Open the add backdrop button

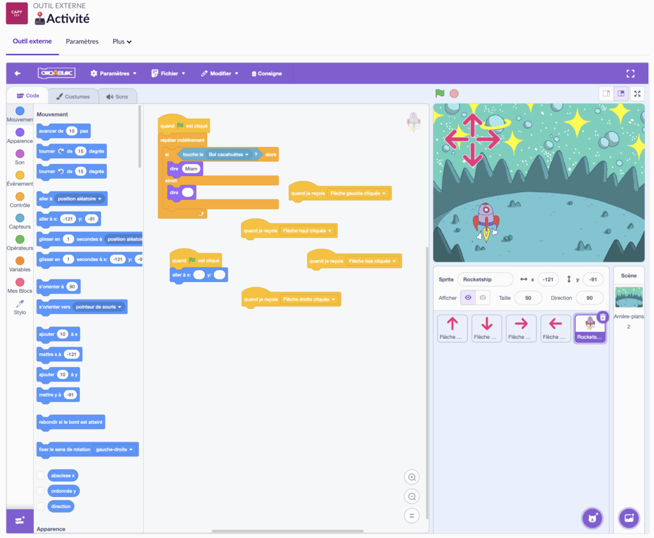pyautogui.click(x=629, y=518)
